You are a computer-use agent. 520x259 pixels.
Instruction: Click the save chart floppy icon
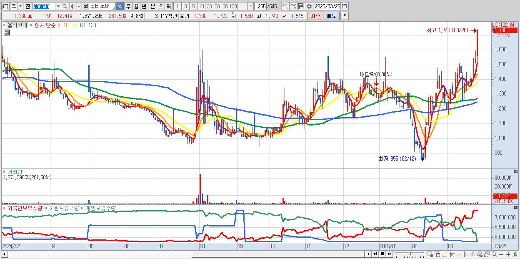pyautogui.click(x=301, y=6)
